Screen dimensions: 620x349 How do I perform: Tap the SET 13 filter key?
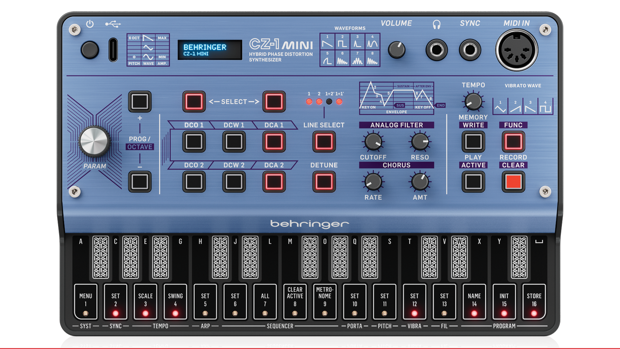click(445, 301)
